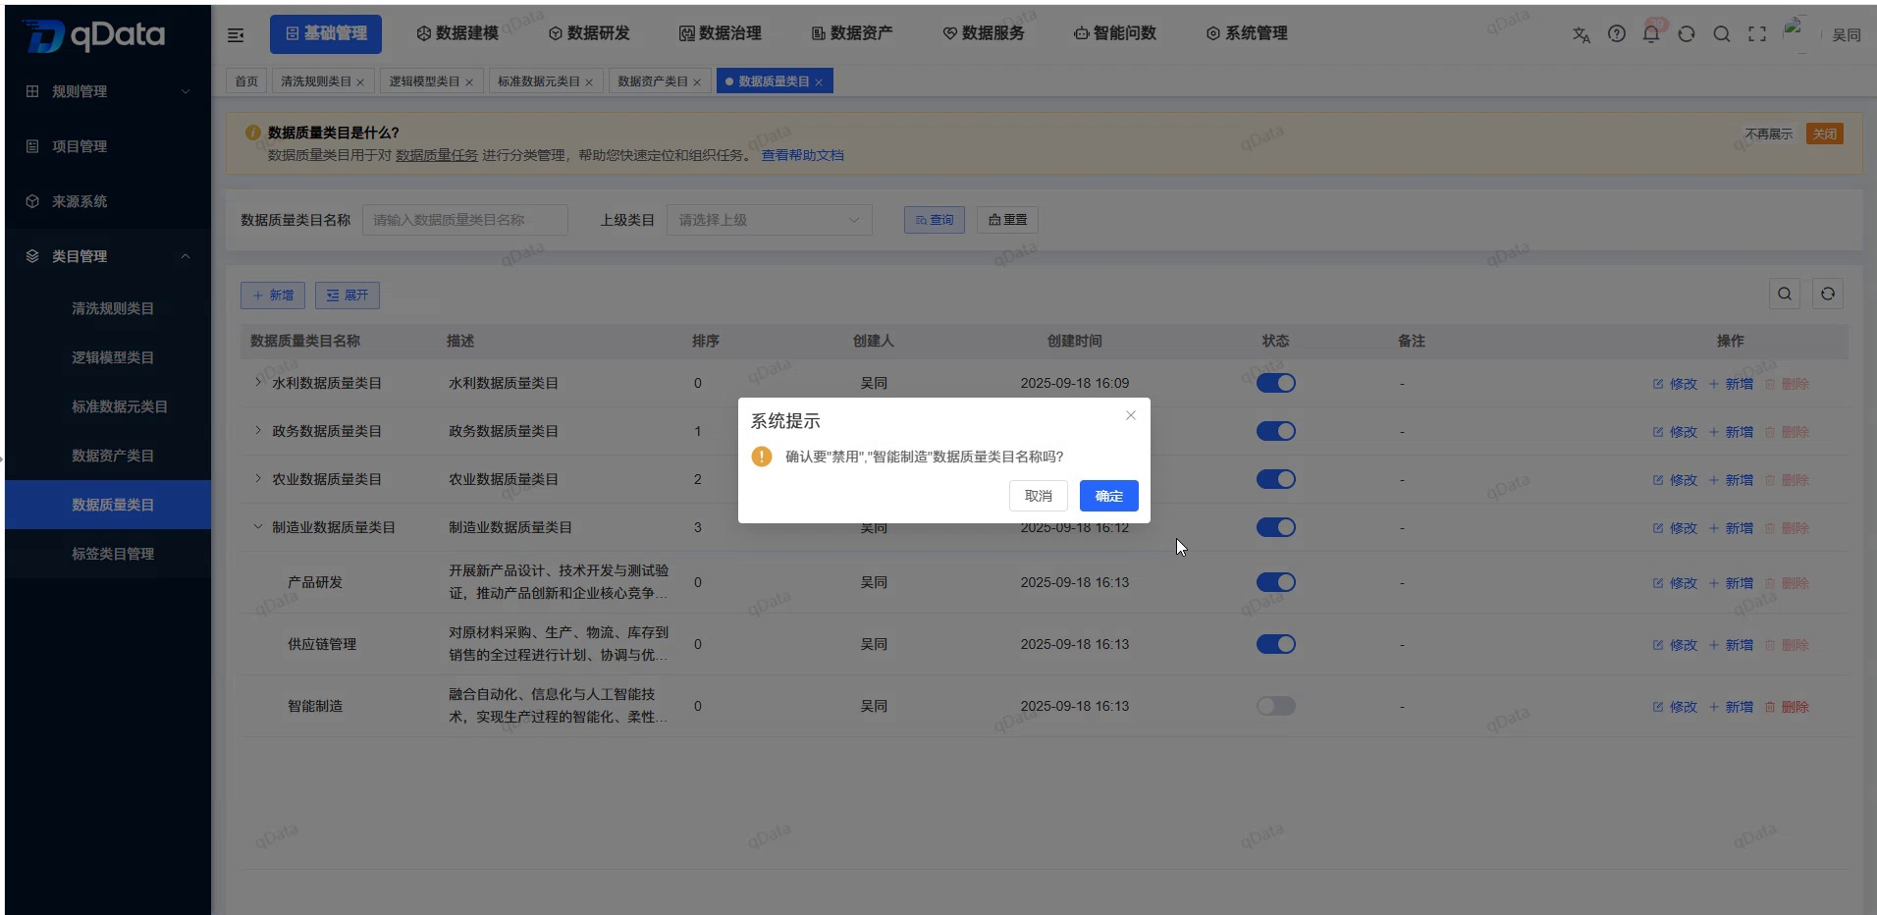Toggle status switch for 制造业数据质量类目
The image size is (1877, 915).
(x=1276, y=527)
